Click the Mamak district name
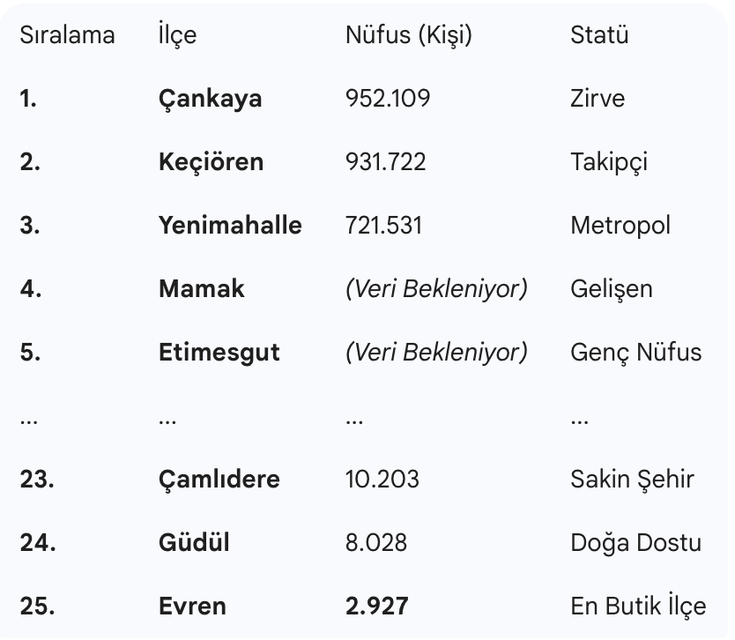The height and width of the screenshot is (640, 735). (201, 289)
